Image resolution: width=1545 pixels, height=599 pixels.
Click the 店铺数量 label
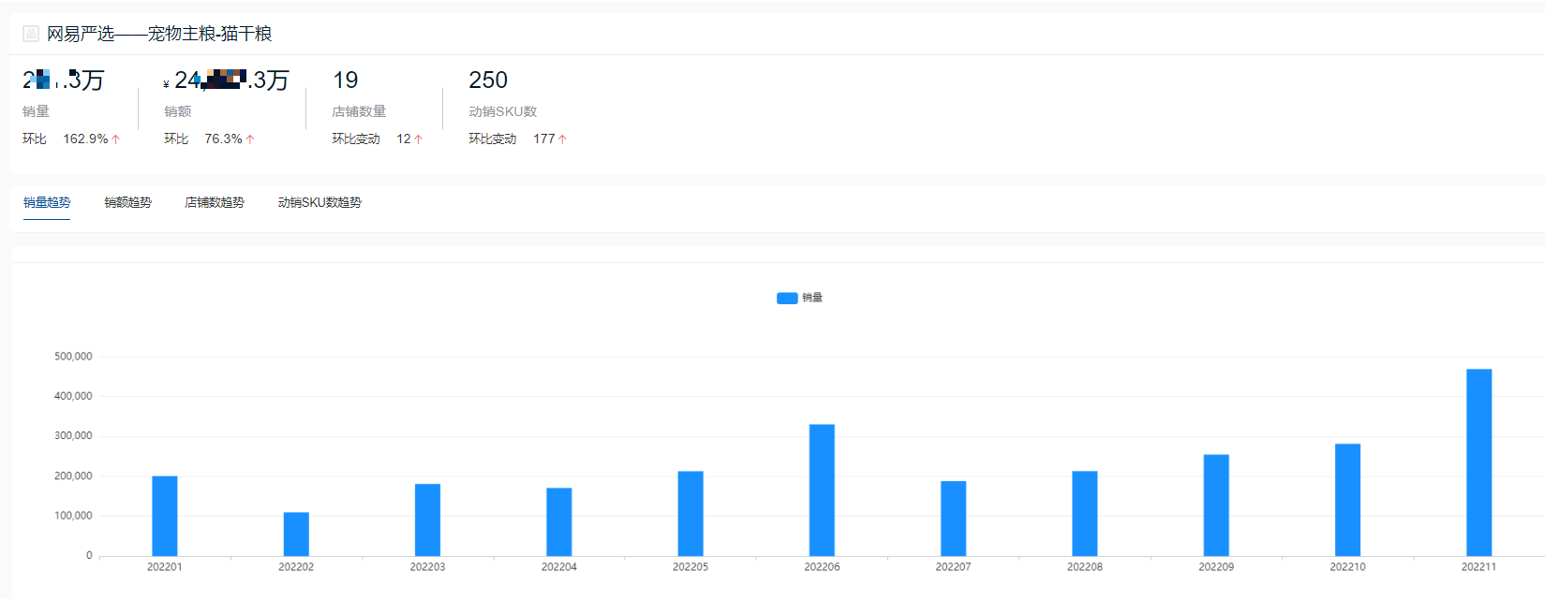(359, 111)
